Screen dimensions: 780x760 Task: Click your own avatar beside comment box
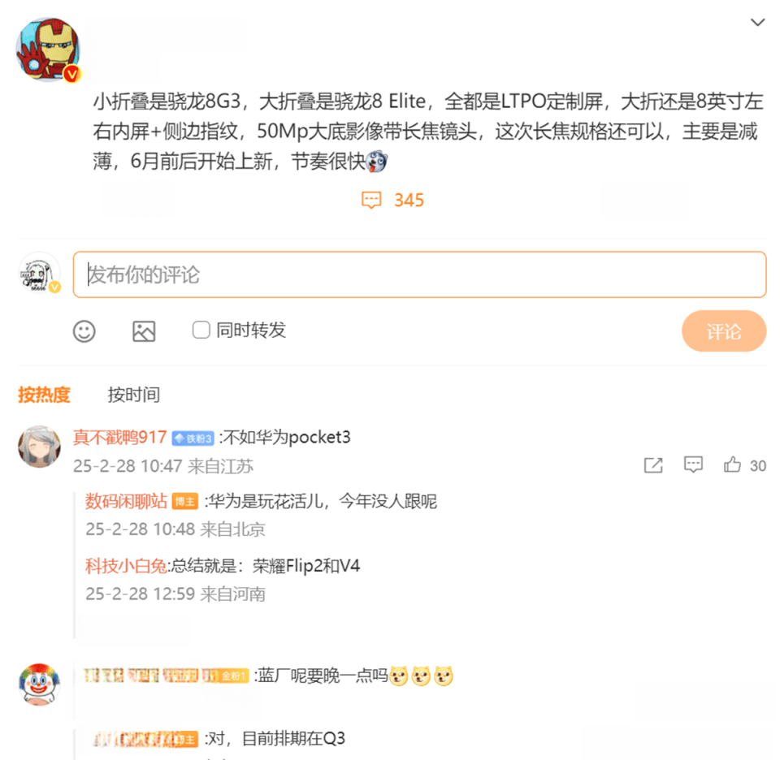click(x=39, y=273)
